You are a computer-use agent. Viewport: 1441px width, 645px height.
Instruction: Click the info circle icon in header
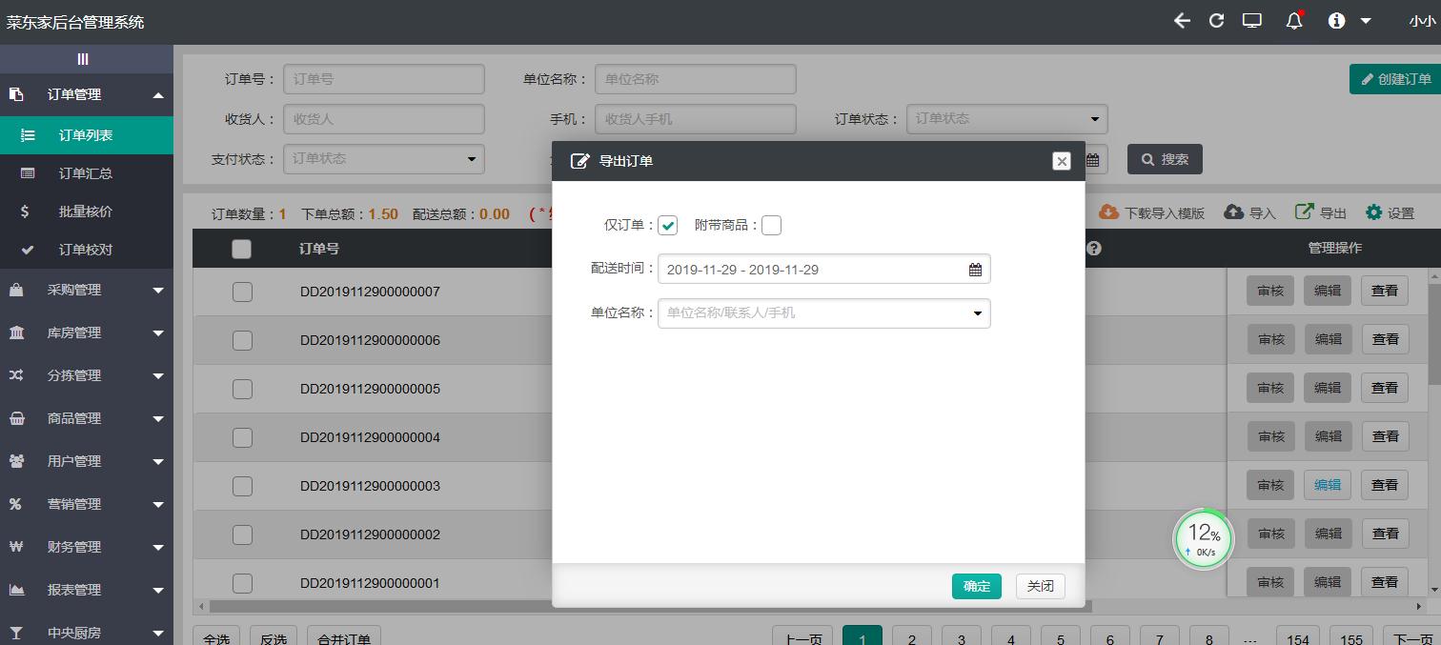click(1336, 21)
